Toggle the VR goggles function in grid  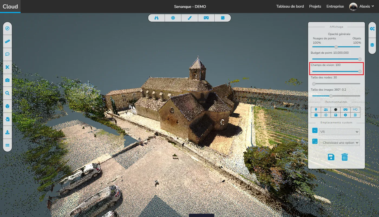click(x=345, y=110)
